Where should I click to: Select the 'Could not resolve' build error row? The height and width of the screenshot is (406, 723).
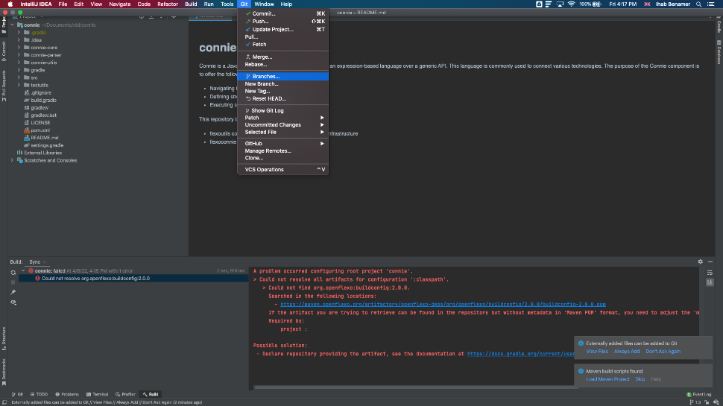point(133,279)
